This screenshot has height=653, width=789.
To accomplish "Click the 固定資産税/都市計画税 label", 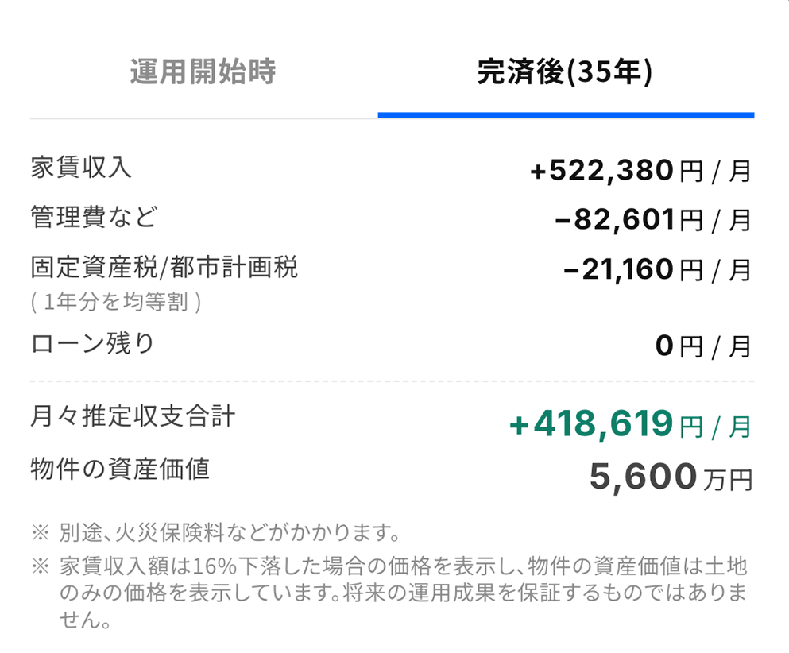I will [164, 267].
